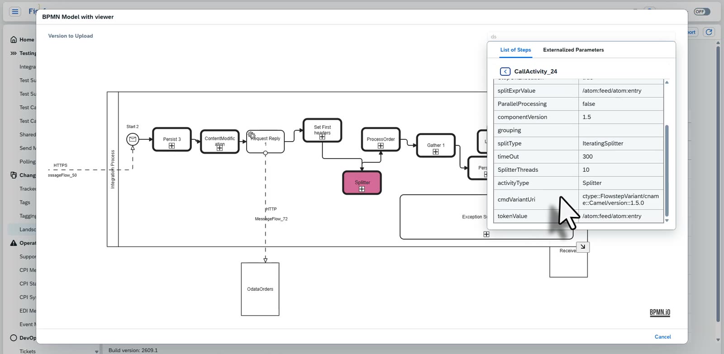Open the BPMN.iO logo link
This screenshot has height=354, width=724.
click(x=660, y=312)
